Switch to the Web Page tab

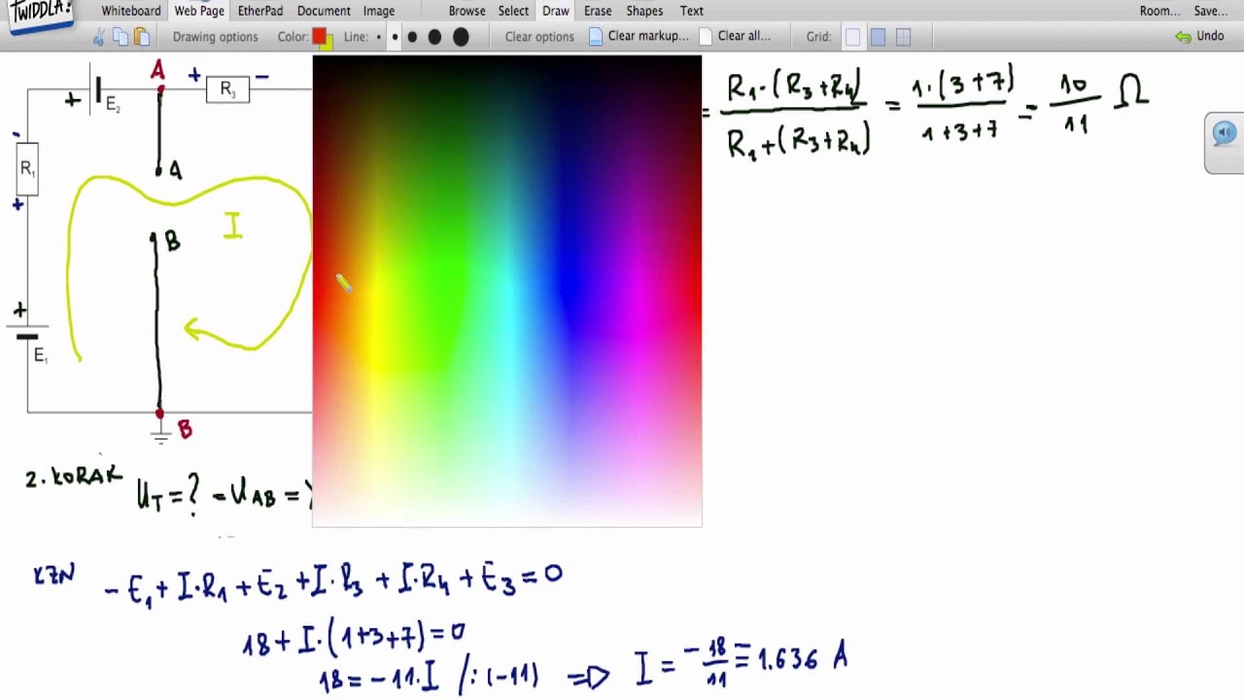coord(199,11)
